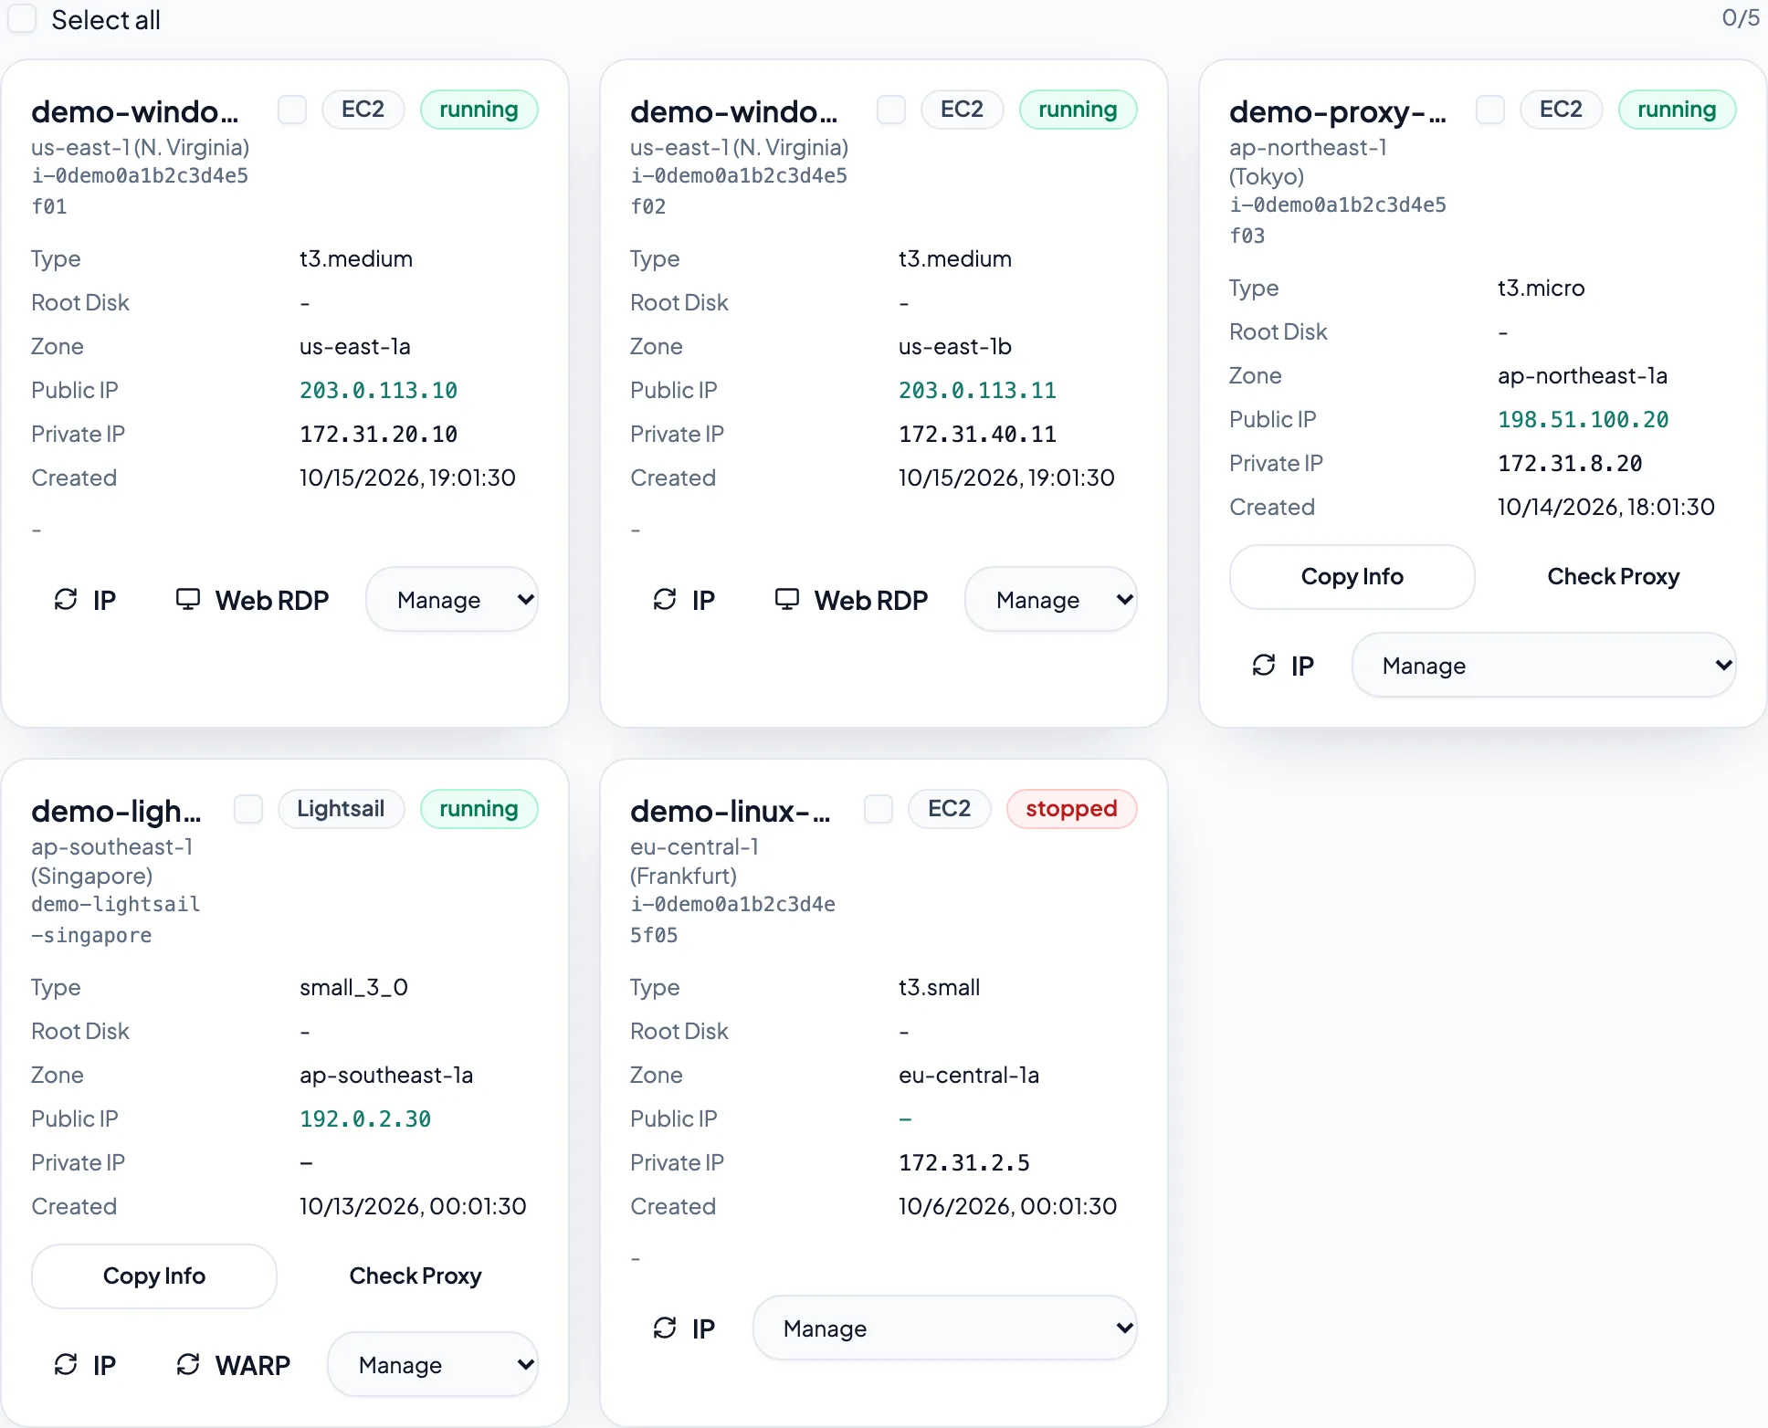Refresh IP for the Singapore Lightsail instance
The image size is (1768, 1428).
[85, 1365]
